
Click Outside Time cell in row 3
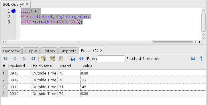tap(44, 87)
